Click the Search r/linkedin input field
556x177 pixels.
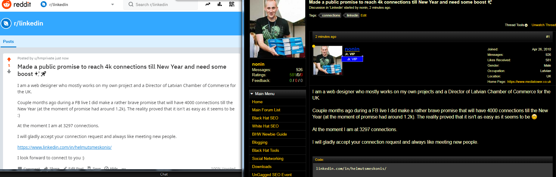click(x=163, y=4)
